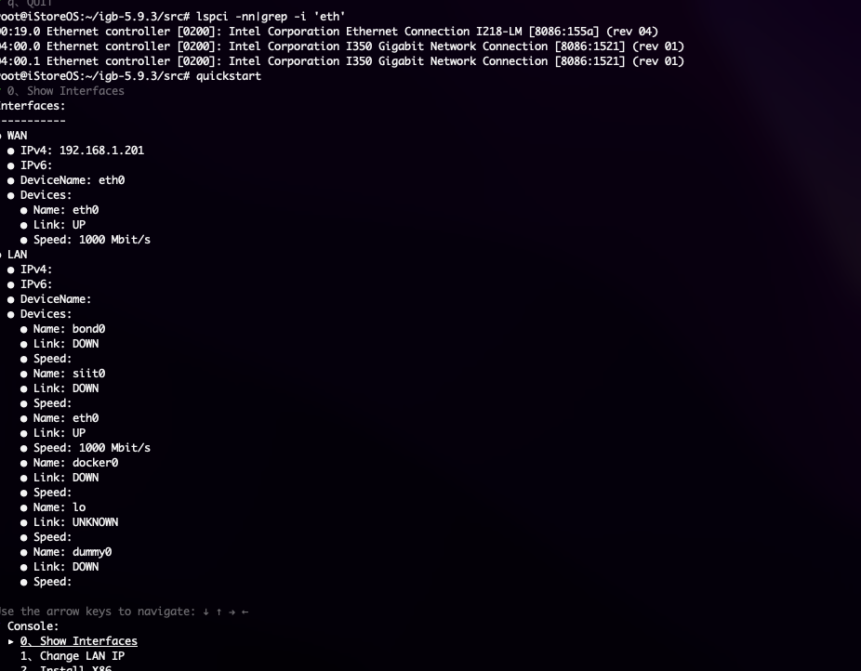The height and width of the screenshot is (671, 861).
Task: Click the "Interfaces:" heading
Action: tap(32, 106)
